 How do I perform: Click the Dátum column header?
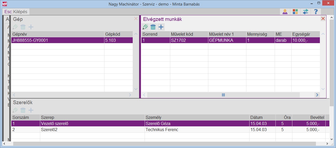[x=262, y=117]
